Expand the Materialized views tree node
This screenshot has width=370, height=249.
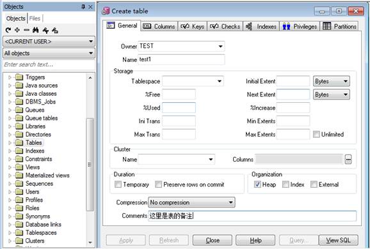pos(10,176)
